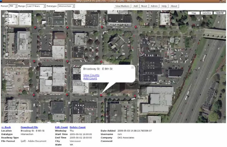Image resolution: width=227 pixels, height=147 pixels.
Task: Pan the map right with the arrow control
Action: [10, 16]
